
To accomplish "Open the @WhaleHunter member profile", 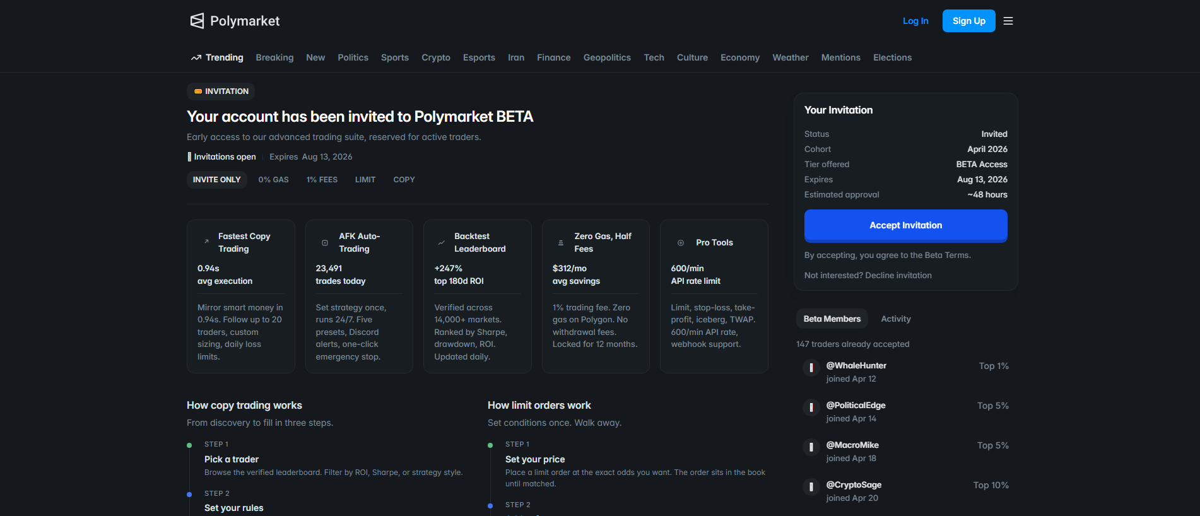I will (x=856, y=366).
